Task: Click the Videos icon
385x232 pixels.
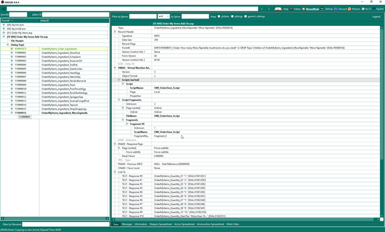Action: coord(291,9)
